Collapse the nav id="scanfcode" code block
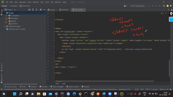This screenshot has width=173, height=97. (x=54, y=32)
